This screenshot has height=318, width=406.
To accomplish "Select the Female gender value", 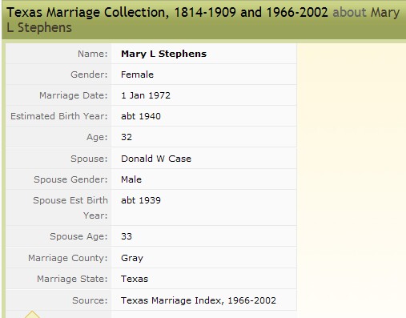I will click(137, 74).
